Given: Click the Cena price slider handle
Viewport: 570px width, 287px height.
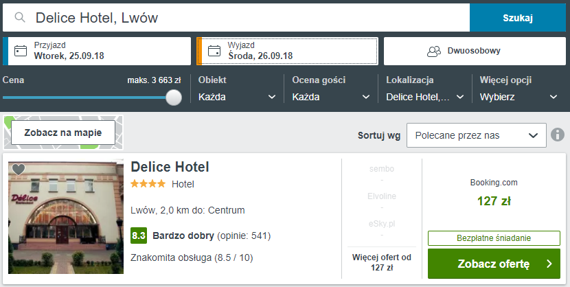Looking at the screenshot, I should [x=174, y=97].
